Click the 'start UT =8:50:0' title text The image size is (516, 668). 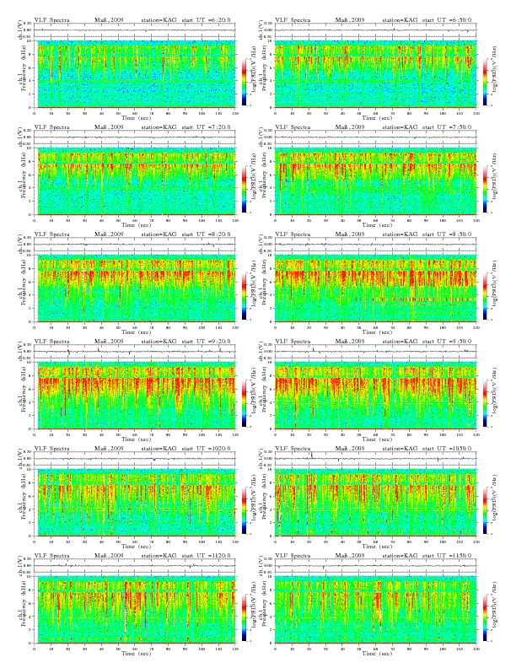448,234
